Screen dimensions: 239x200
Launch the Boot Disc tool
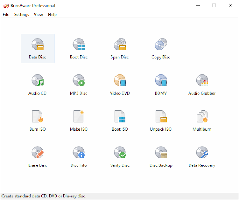tap(79, 48)
